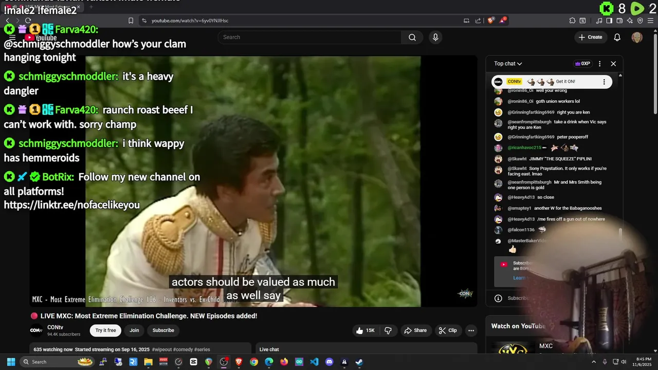
Task: Close the live chat panel
Action: point(613,64)
